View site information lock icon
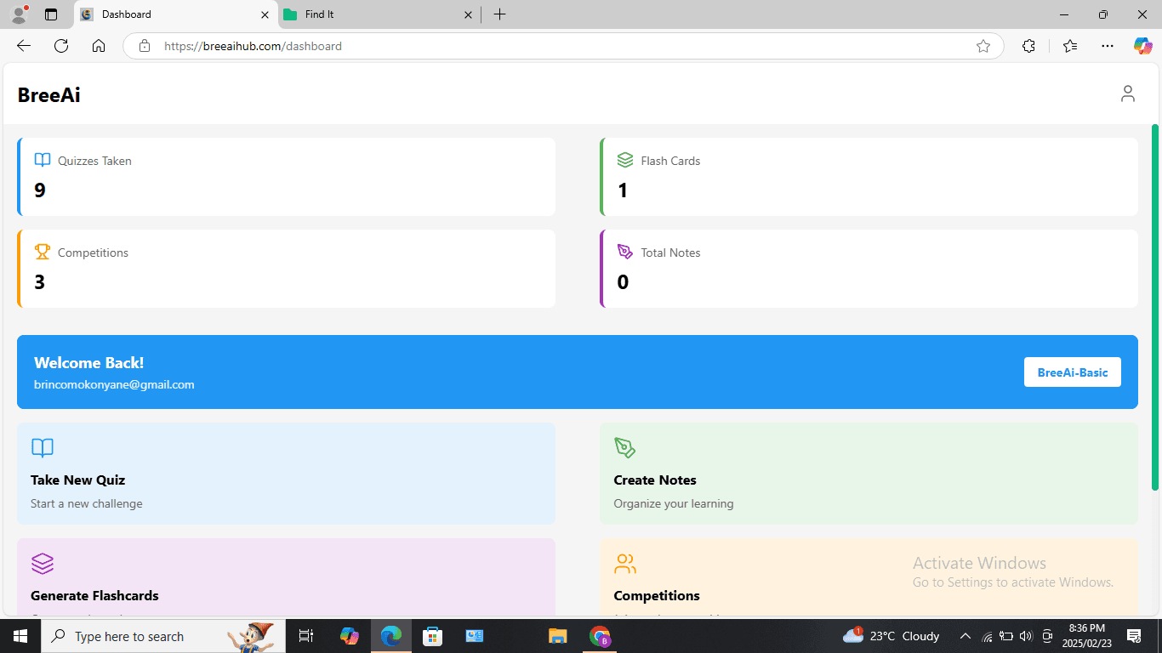 (145, 46)
